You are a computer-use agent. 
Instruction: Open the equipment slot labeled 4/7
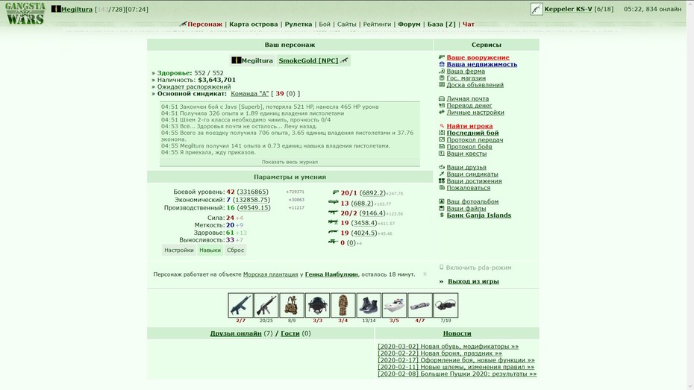(x=420, y=305)
